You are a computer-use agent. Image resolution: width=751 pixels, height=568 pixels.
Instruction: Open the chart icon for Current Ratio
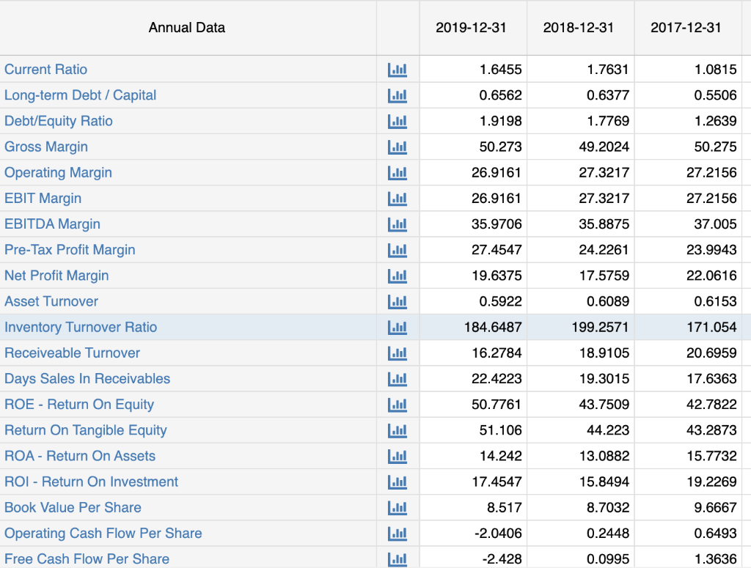tap(398, 69)
